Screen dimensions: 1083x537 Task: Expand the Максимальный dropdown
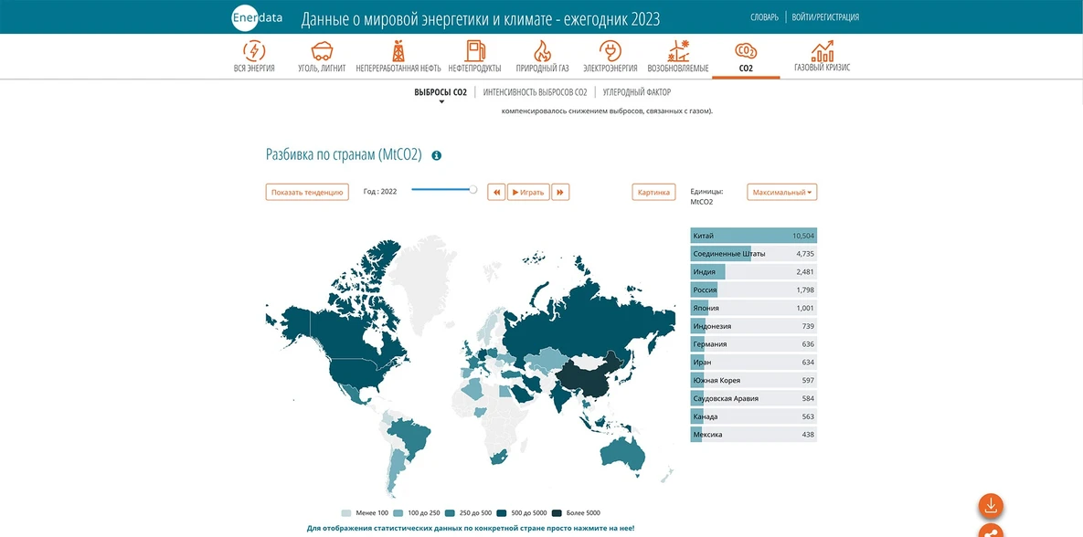pos(781,192)
